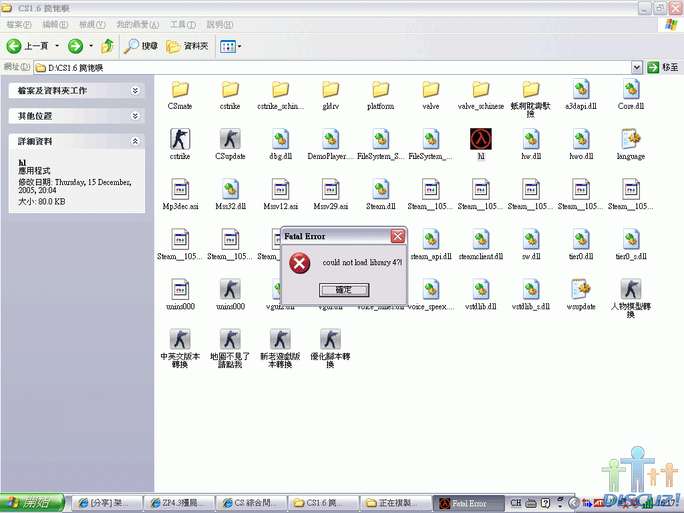Select the 人物模型轉換 shortcut icon
The height and width of the screenshot is (513, 684).
coord(631,289)
